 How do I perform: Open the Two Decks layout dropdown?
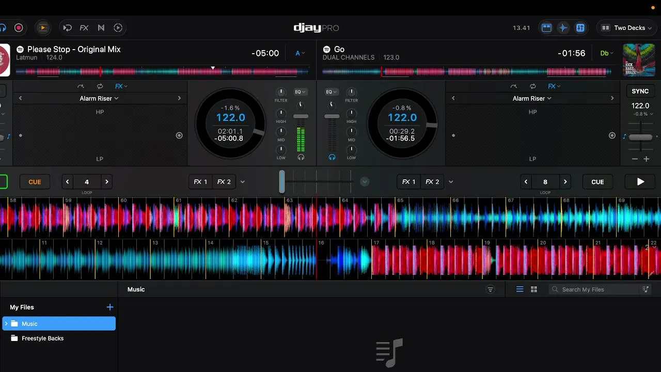click(626, 28)
